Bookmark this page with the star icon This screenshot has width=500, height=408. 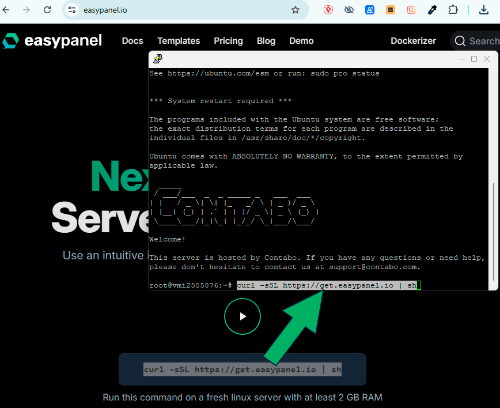point(296,10)
